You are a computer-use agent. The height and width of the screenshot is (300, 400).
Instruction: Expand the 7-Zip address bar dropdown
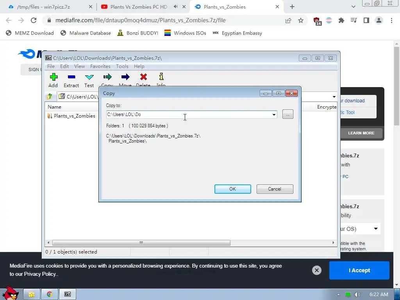pyautogui.click(x=334, y=97)
